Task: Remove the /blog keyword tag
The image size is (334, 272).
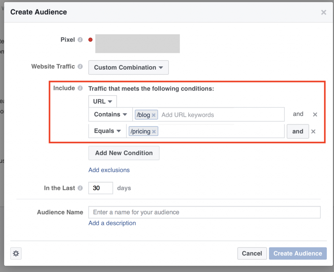Action: tap(154, 115)
